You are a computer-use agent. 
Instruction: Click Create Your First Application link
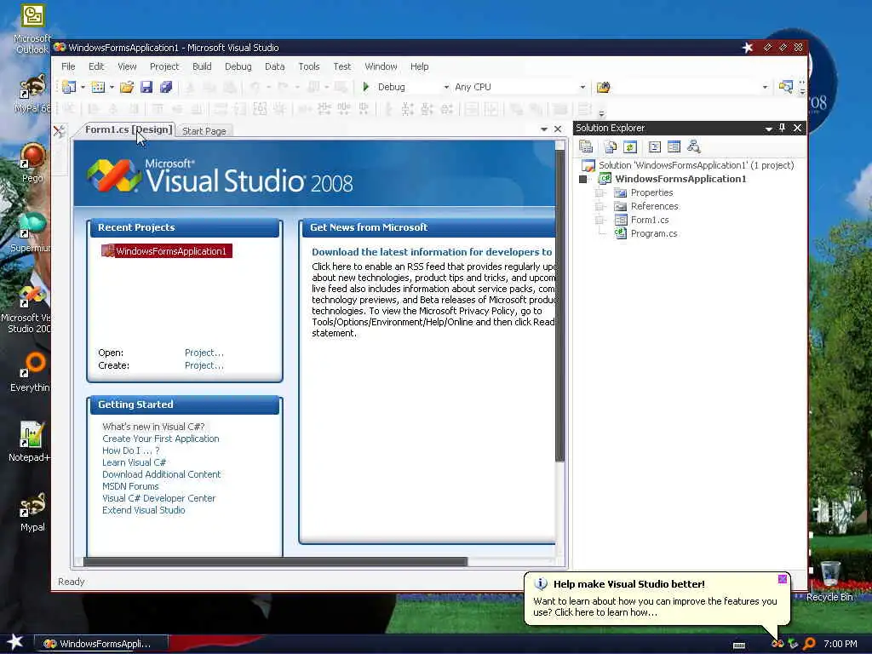click(161, 439)
